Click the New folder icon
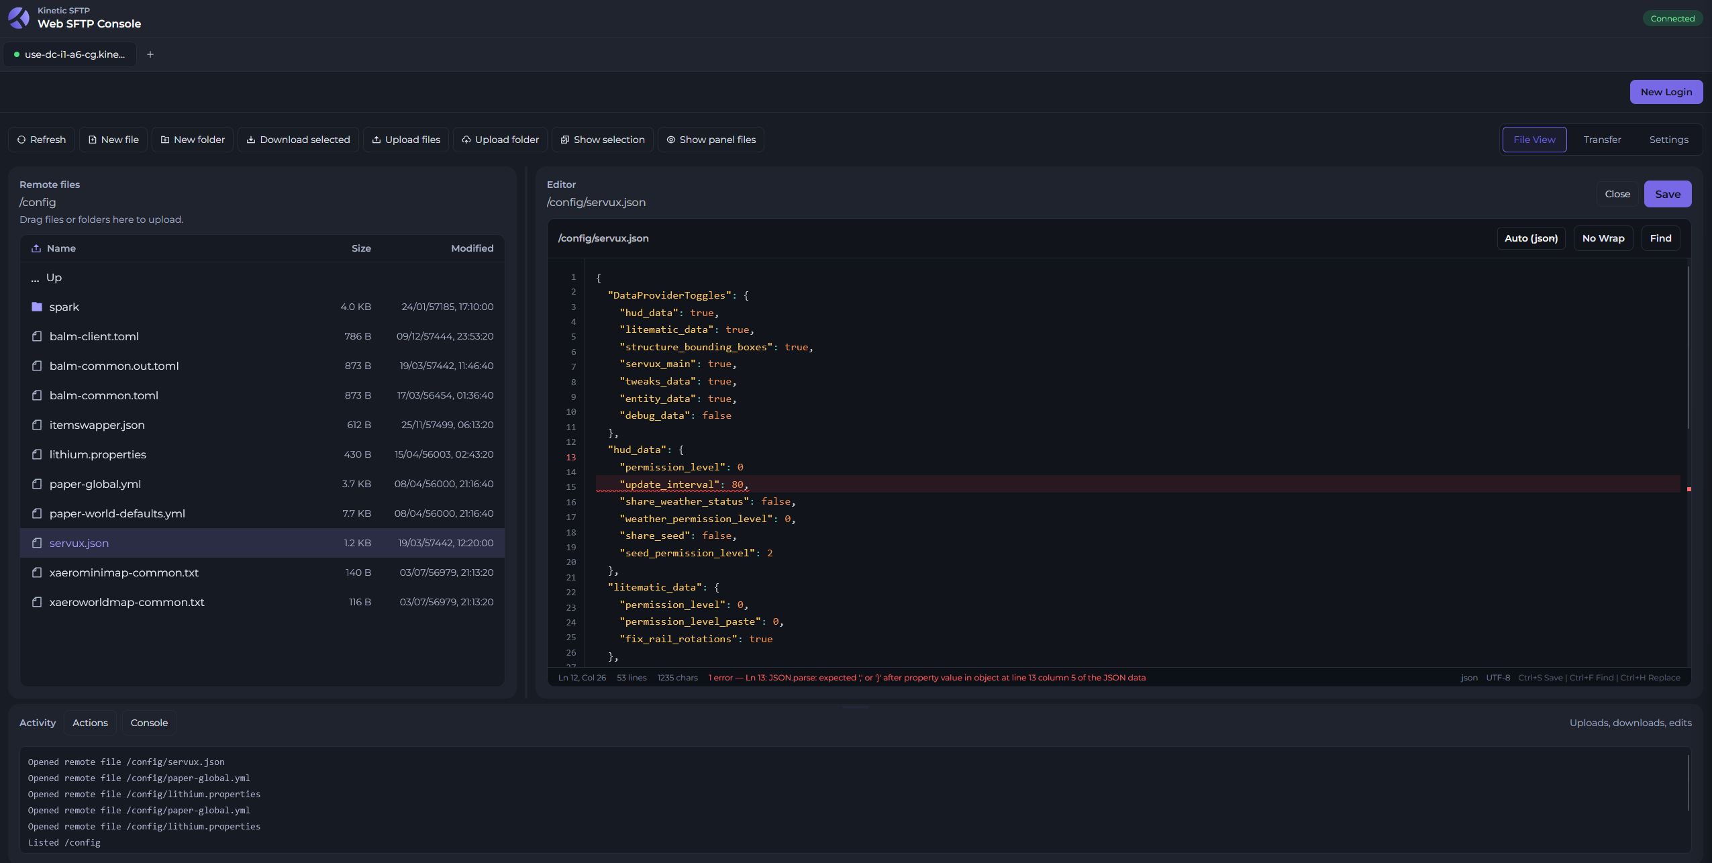Viewport: 1712px width, 863px height. (x=165, y=140)
